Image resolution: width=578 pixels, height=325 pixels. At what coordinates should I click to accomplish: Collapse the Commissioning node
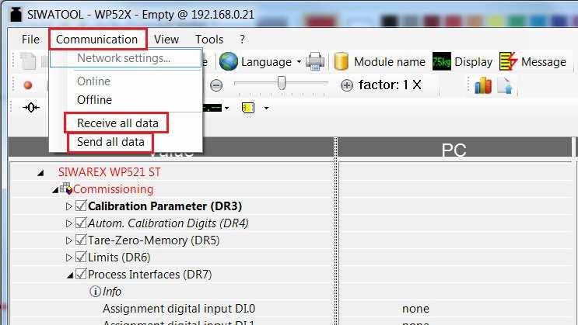[55, 190]
